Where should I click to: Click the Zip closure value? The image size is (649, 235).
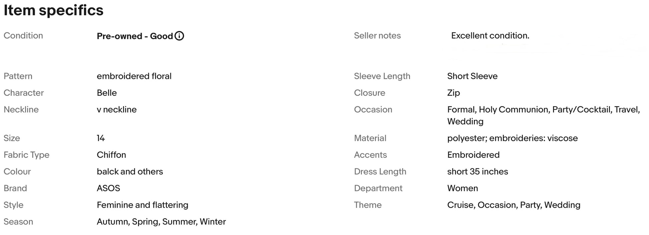coord(454,93)
